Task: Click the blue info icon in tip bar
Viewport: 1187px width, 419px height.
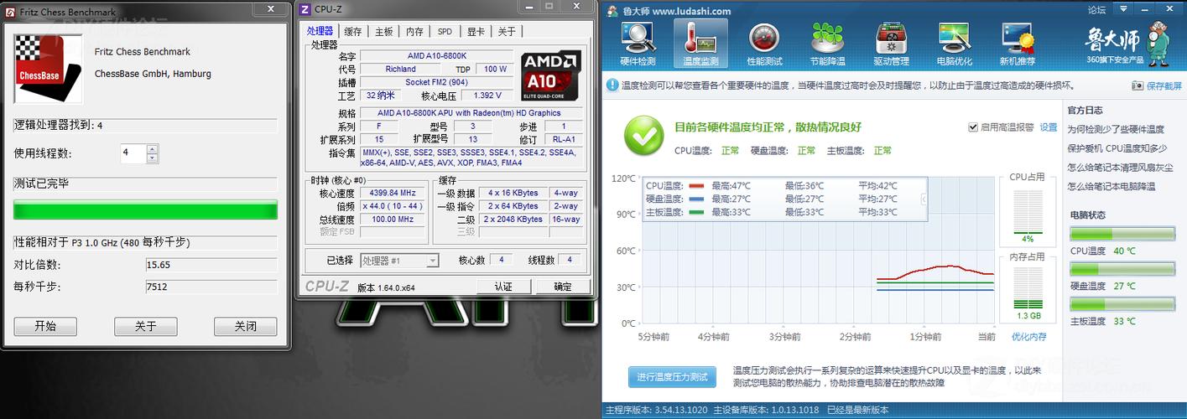Action: 612,85
